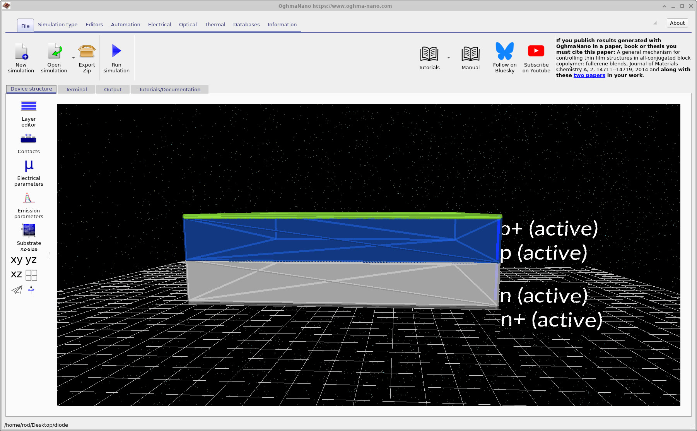Screen dimensions: 697x431
Task: Expand the Tutorials dropdown arrow
Action: click(448, 57)
